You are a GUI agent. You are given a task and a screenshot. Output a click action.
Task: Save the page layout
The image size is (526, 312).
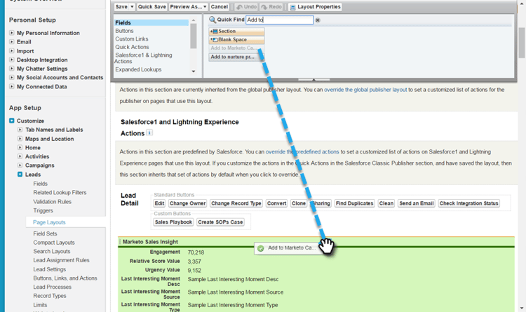[121, 7]
